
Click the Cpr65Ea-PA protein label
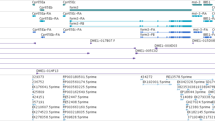point(42,30)
